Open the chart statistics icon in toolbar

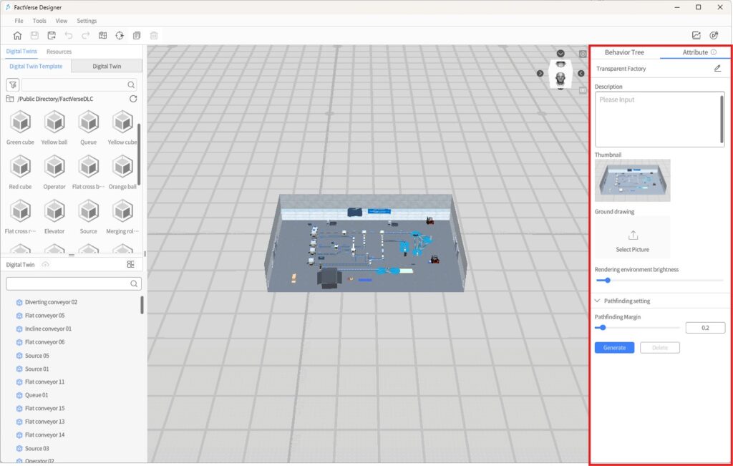coord(696,35)
